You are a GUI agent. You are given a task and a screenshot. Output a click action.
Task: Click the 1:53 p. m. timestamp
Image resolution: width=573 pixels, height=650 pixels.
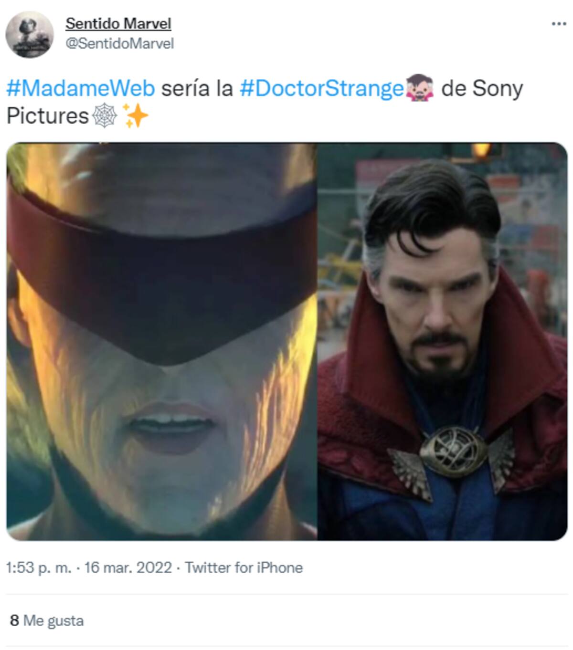point(38,567)
